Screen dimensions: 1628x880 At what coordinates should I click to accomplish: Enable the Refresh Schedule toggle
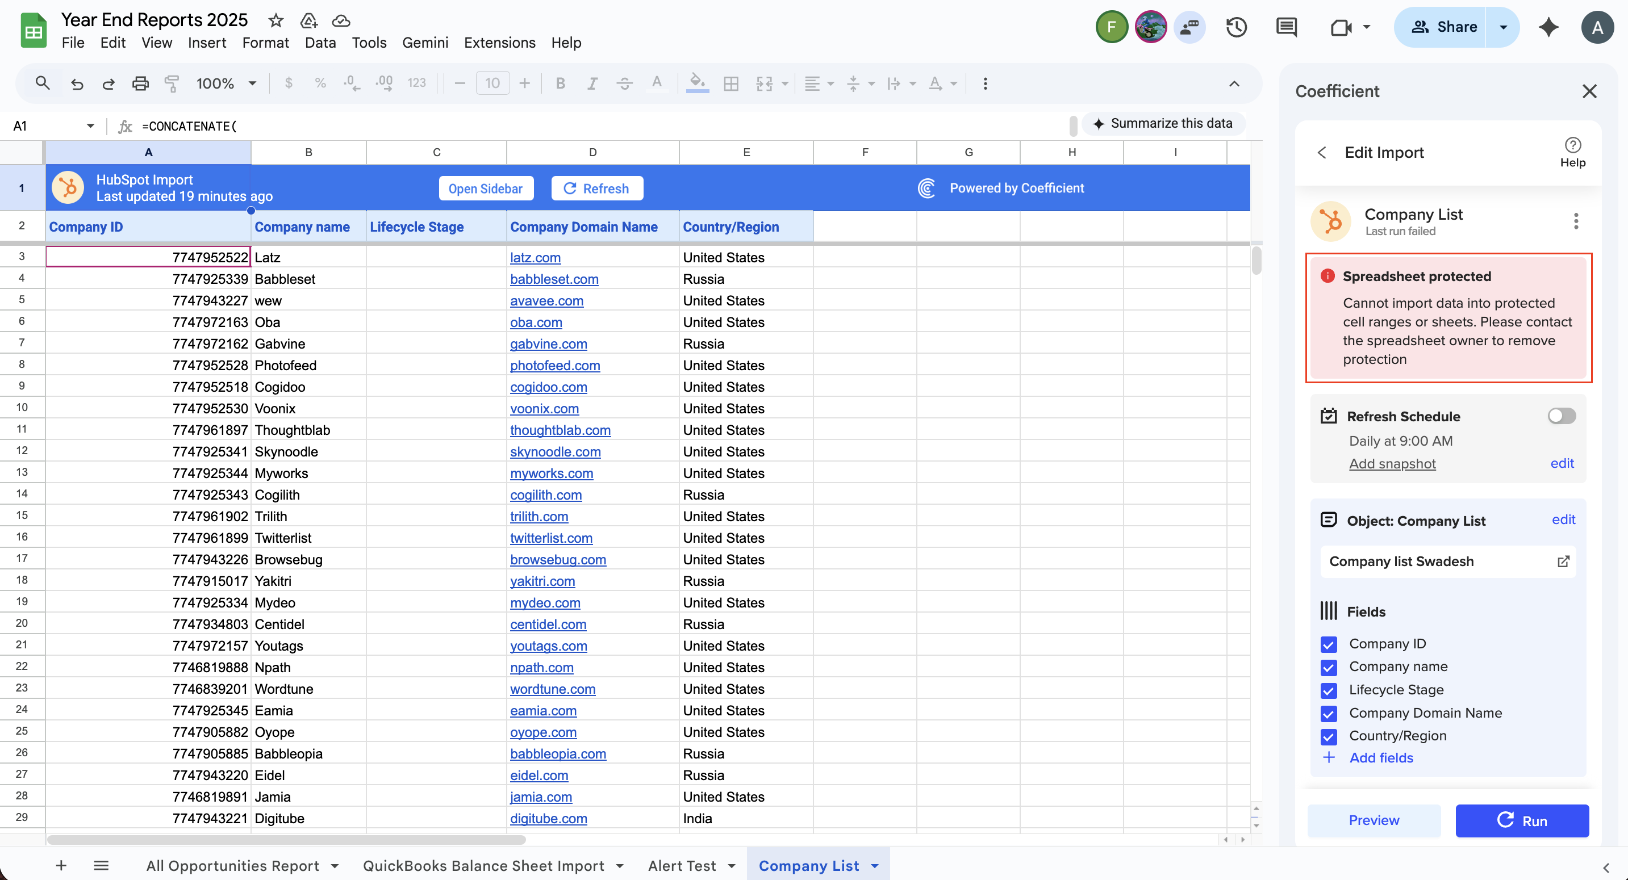pos(1561,416)
